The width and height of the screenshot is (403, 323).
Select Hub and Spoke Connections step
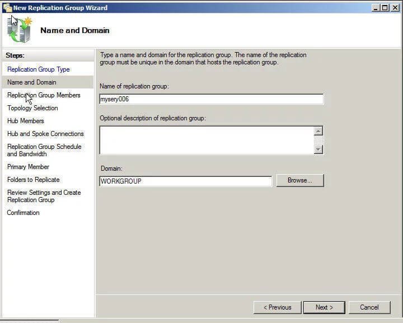pos(45,134)
